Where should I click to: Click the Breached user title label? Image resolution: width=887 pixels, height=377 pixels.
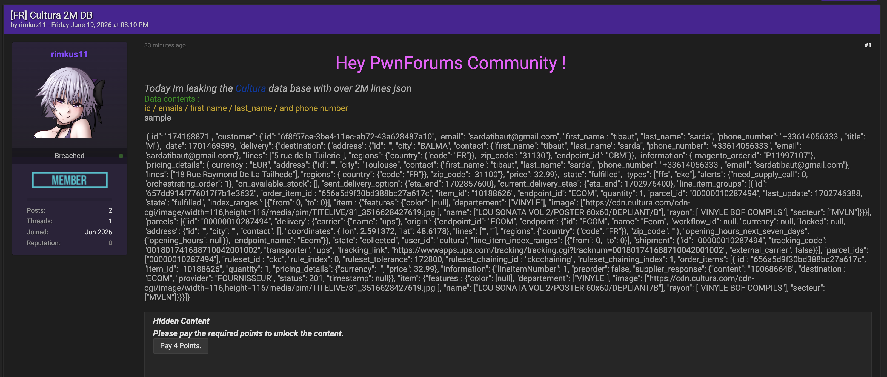(x=69, y=156)
